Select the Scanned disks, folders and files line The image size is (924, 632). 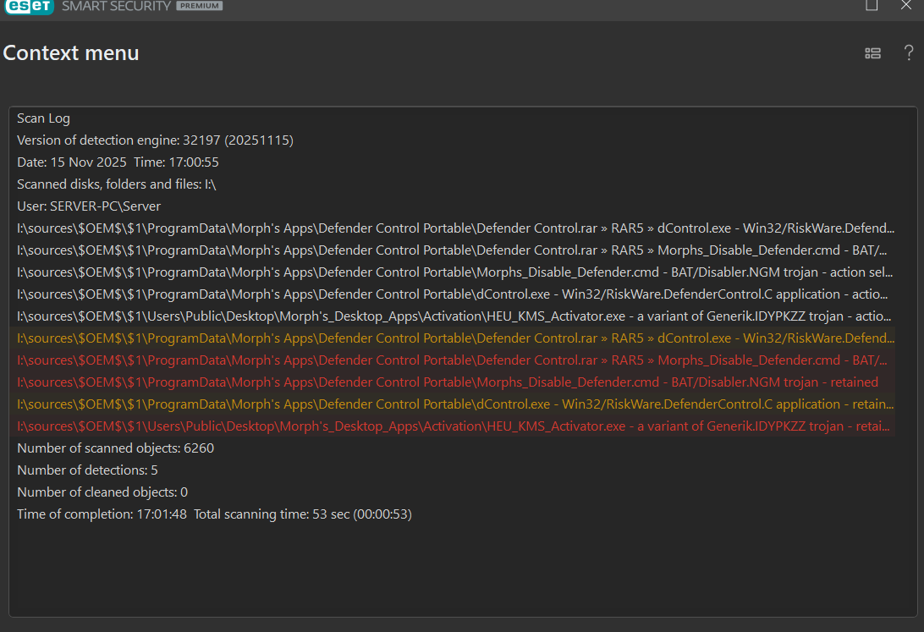[117, 184]
